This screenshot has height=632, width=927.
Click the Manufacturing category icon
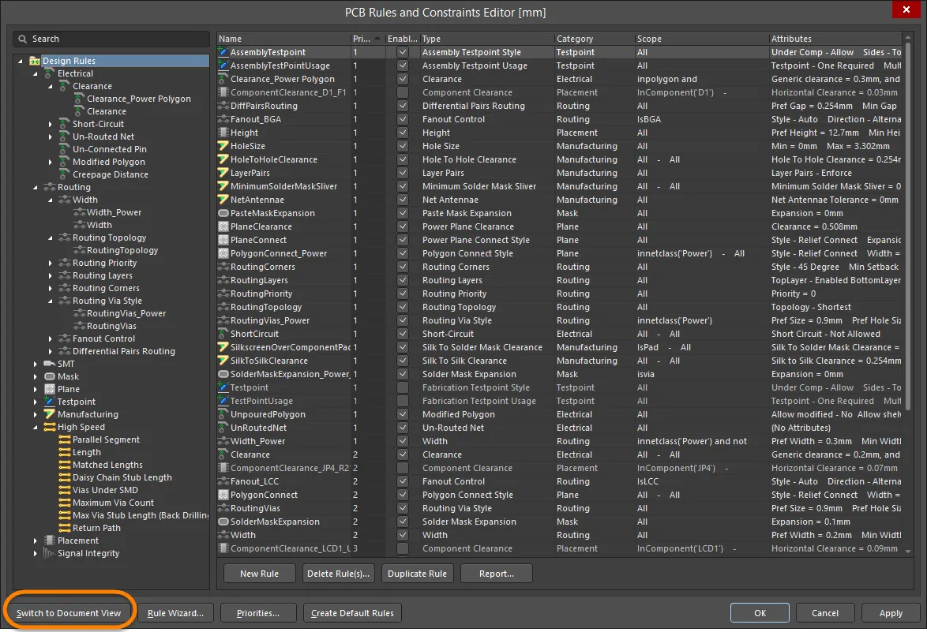(x=50, y=414)
